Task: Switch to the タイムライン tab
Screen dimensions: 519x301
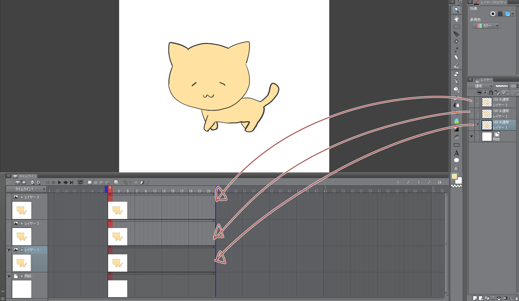Action: point(25,176)
